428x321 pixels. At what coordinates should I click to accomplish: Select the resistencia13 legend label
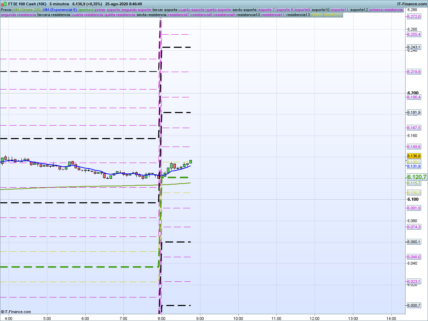point(298,15)
